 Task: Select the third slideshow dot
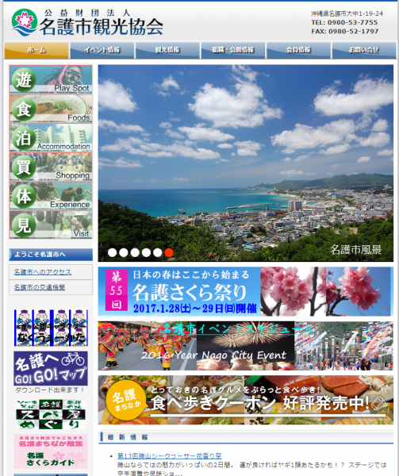tap(135, 252)
